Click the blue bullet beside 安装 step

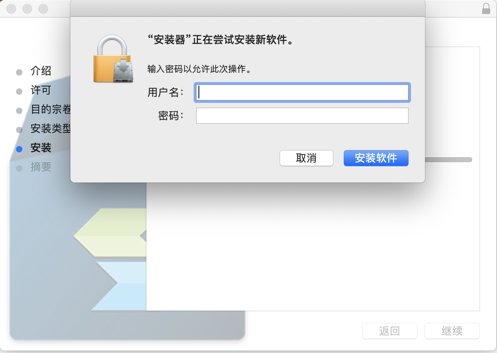pos(19,148)
